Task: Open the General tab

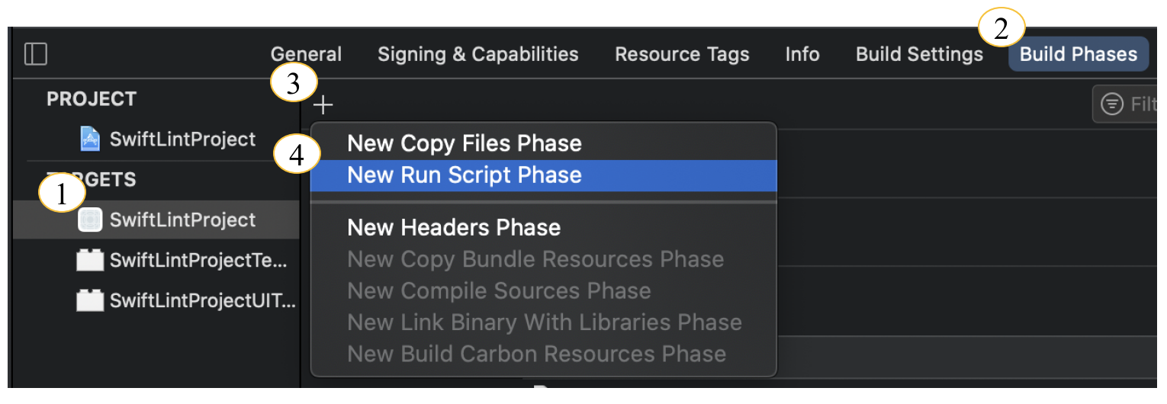Action: [307, 54]
